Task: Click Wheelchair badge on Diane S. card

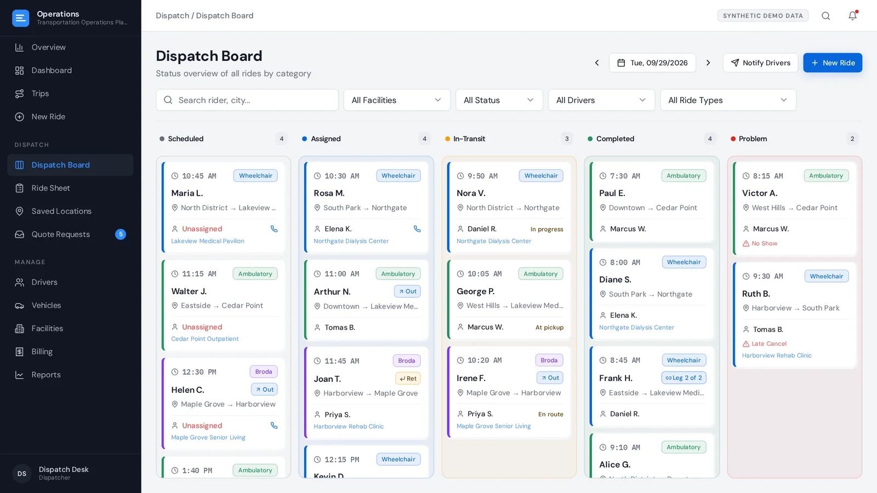Action: click(x=684, y=262)
